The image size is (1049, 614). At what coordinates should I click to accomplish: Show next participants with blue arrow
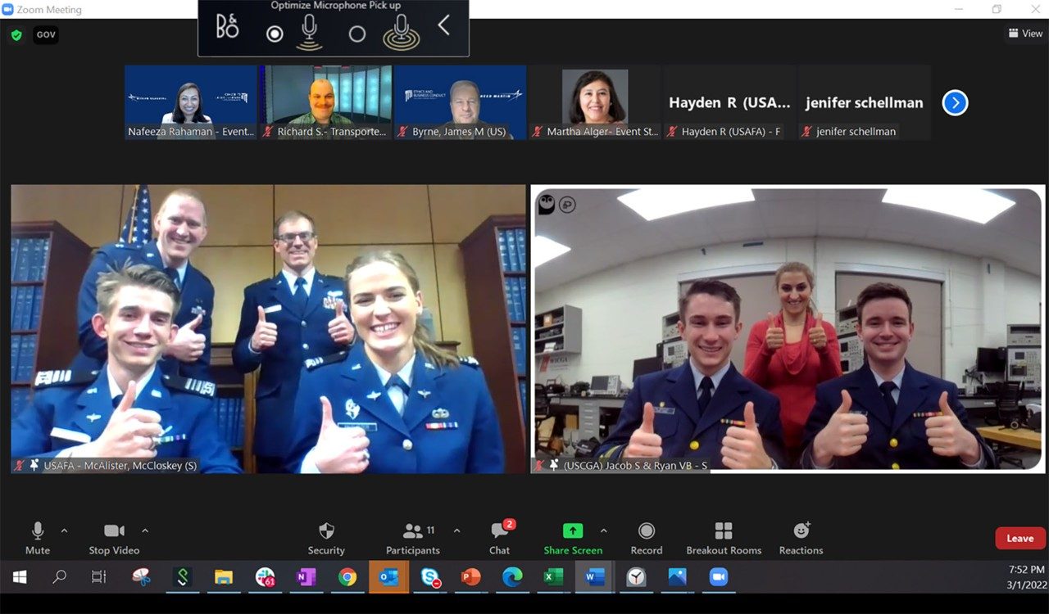955,102
